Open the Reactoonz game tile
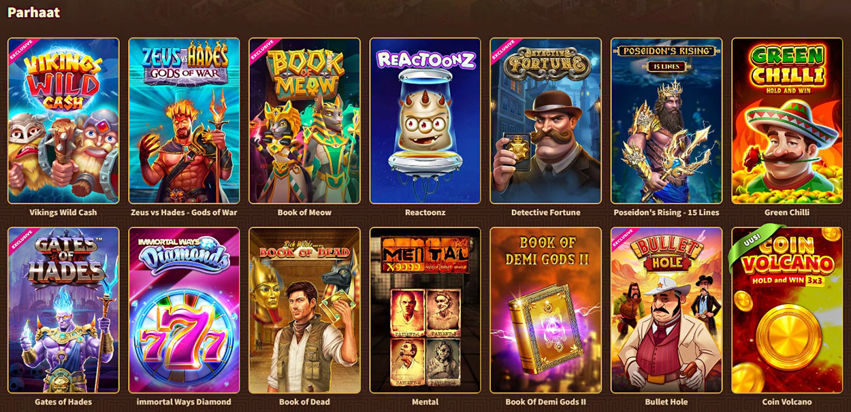 pyautogui.click(x=425, y=121)
